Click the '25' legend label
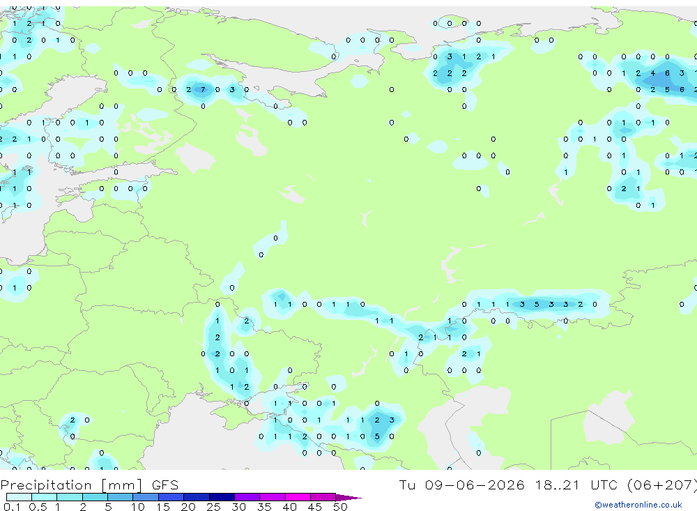The image size is (697, 511). click(x=213, y=507)
